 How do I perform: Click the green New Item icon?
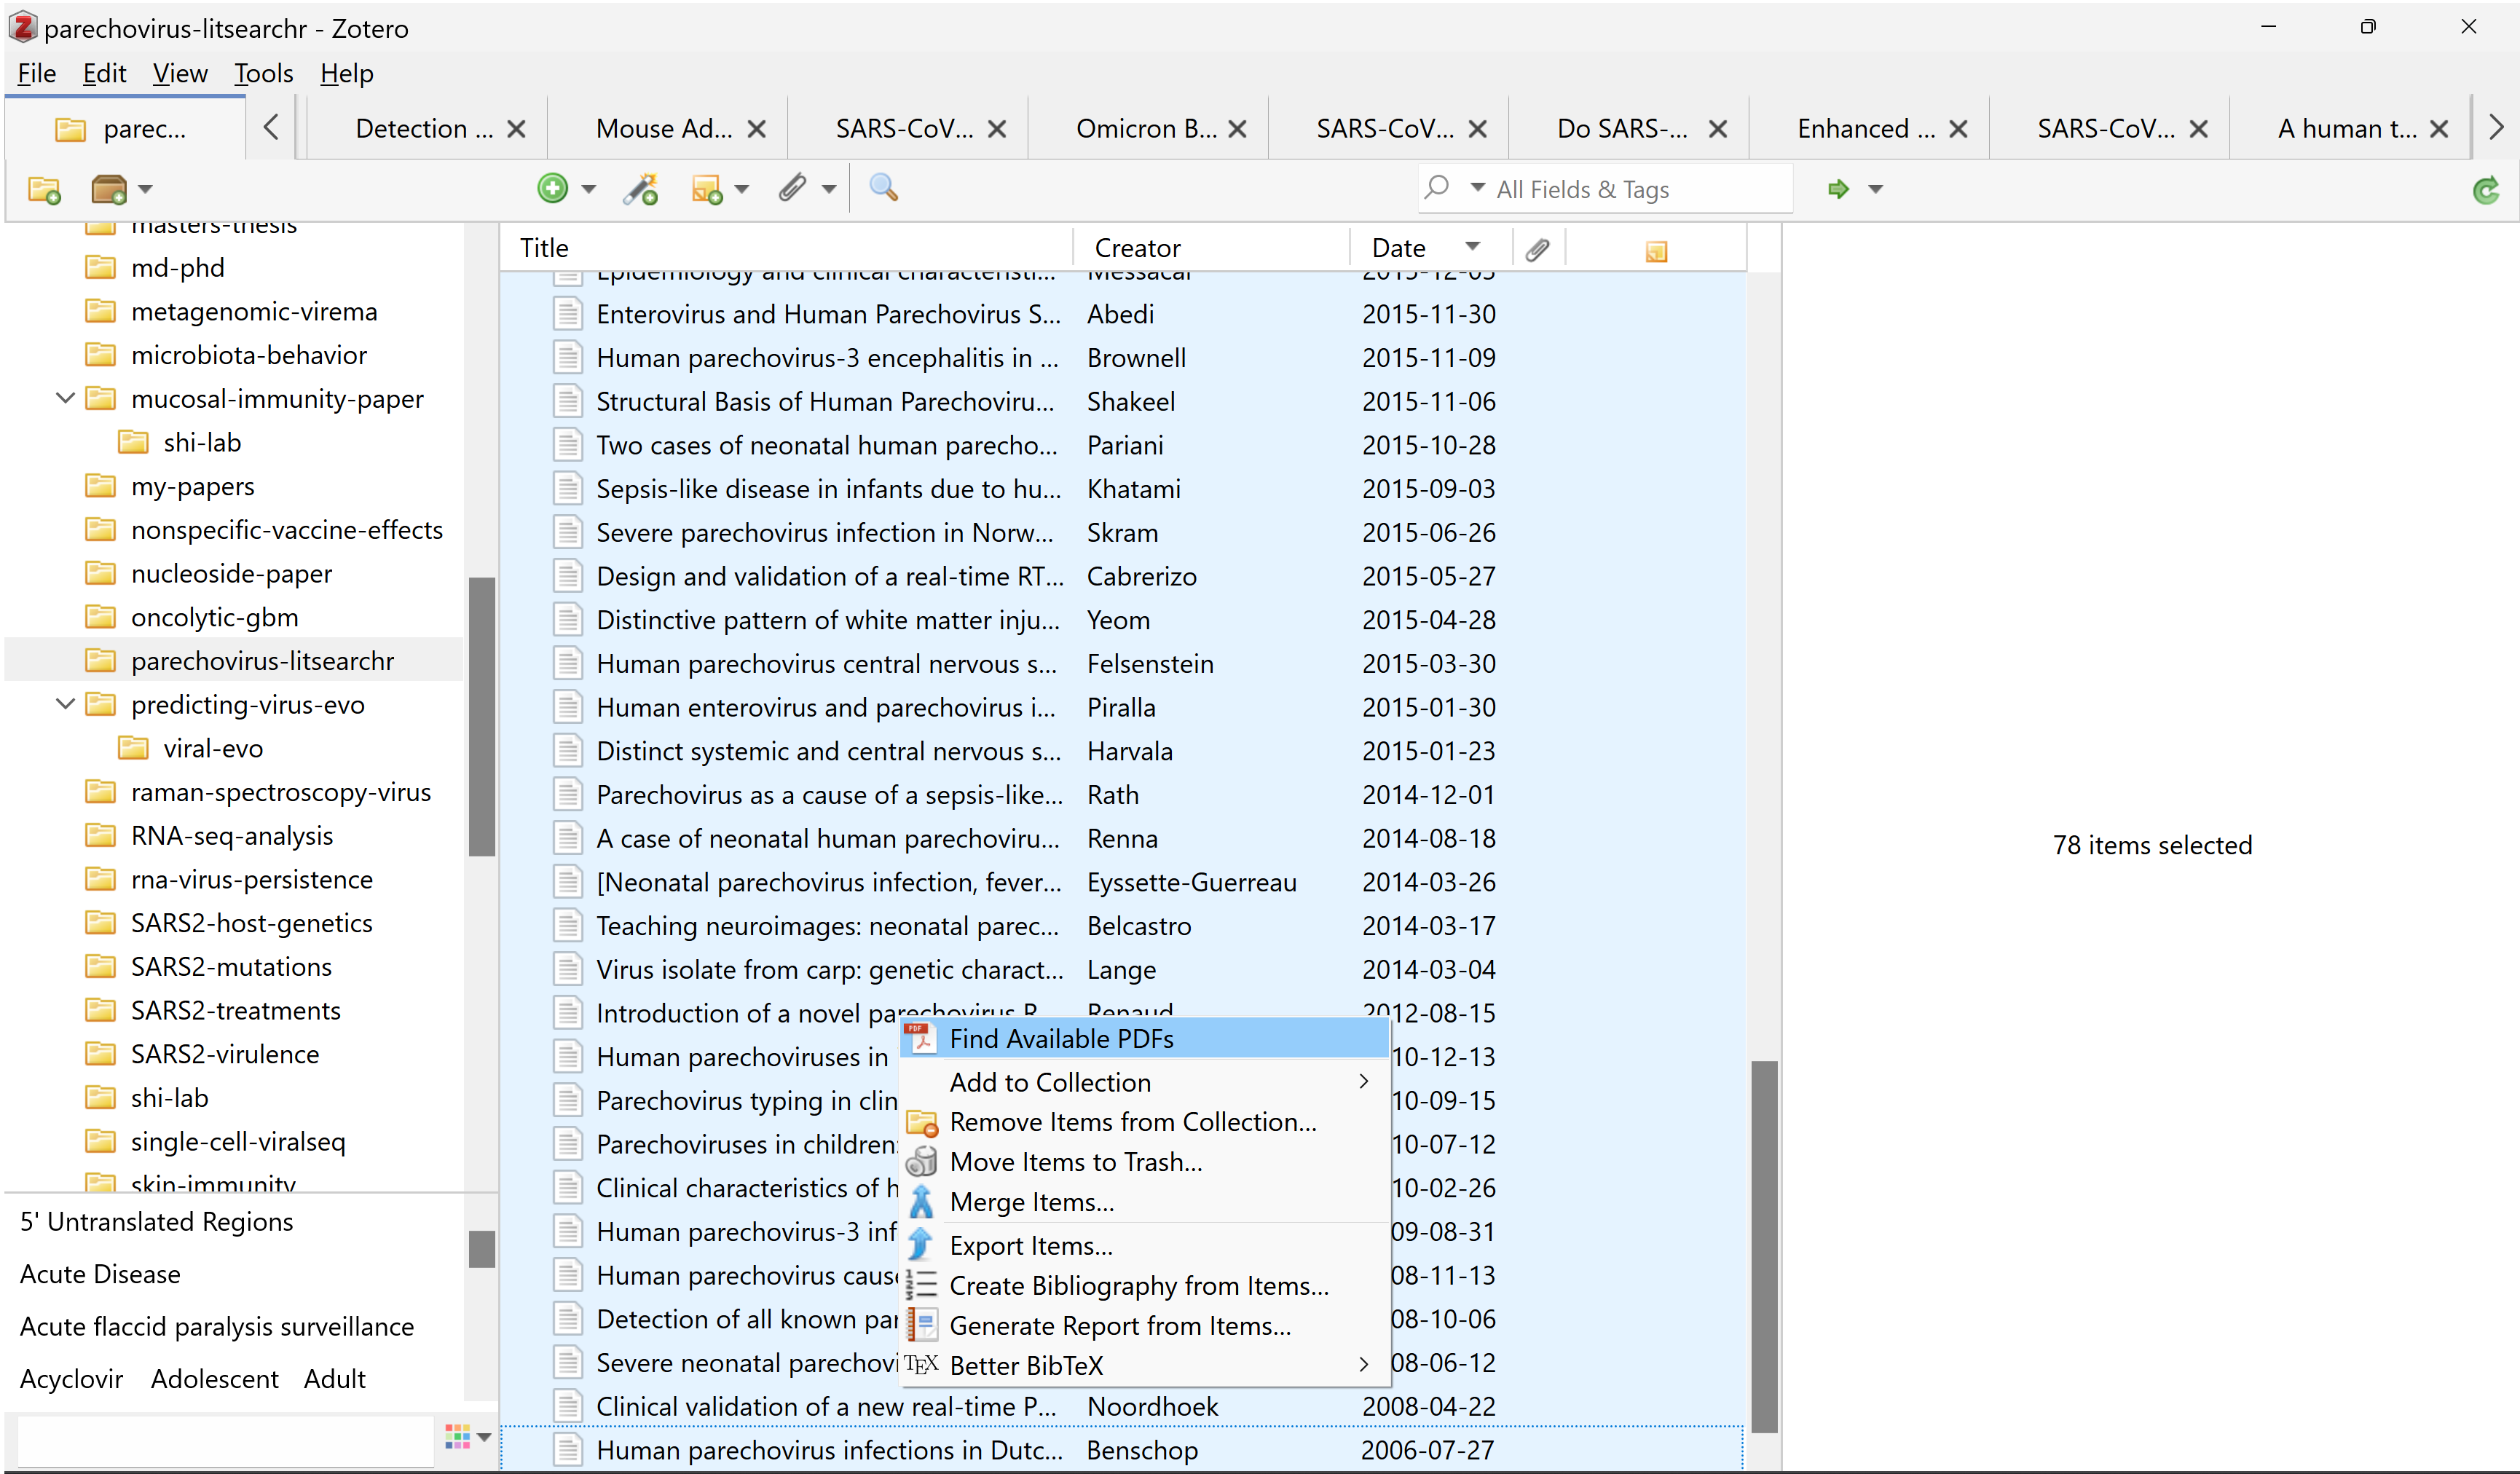(x=552, y=188)
